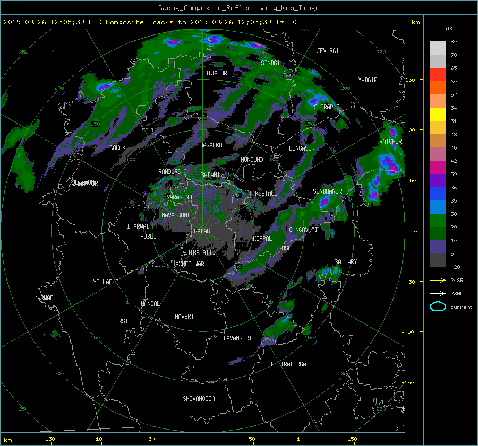Click the BAGALKOT label

212,145
